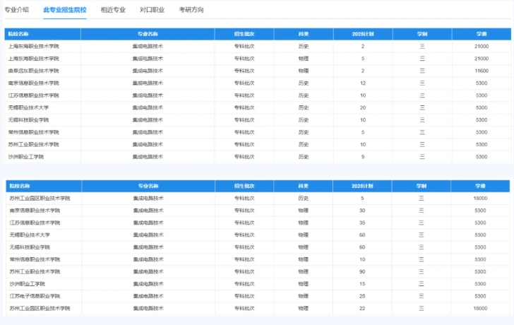Open the 对口职业 tab
The image size is (514, 325).
pos(152,10)
